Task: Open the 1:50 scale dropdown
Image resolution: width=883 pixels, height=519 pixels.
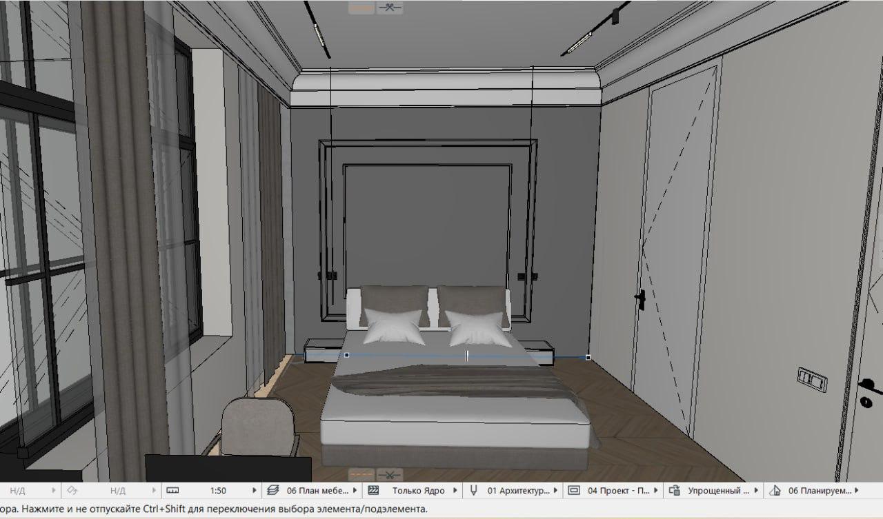Action: pyautogui.click(x=255, y=491)
